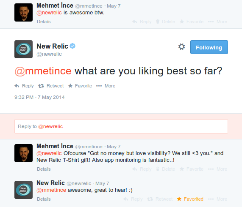This screenshot has height=207, width=242.
Task: Favorite the top Mehmet Ince tweet
Action: [x=192, y=22]
